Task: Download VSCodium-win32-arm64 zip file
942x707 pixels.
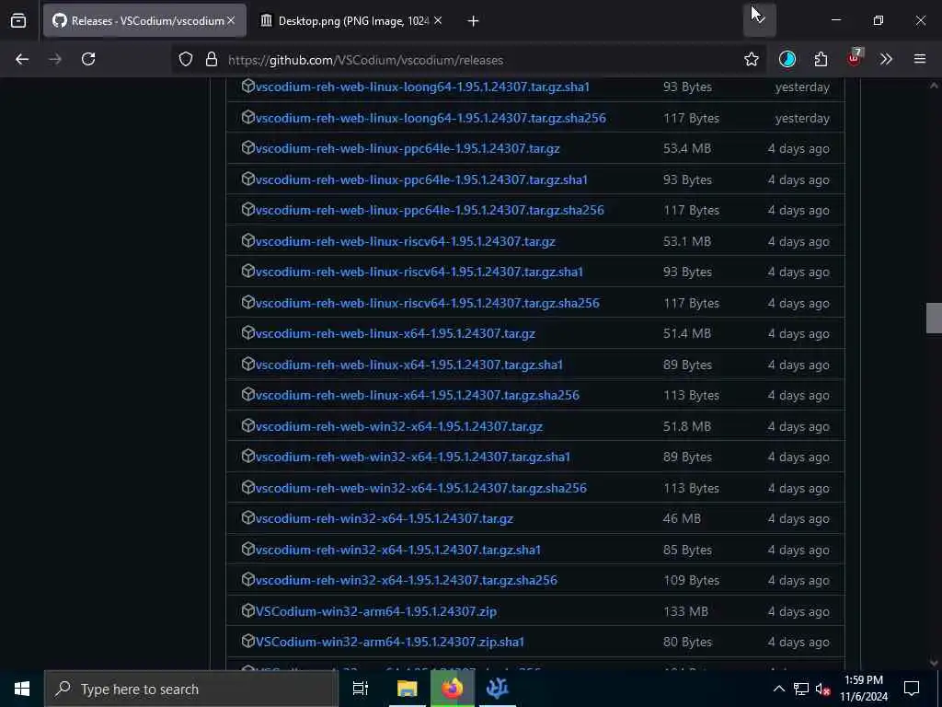Action: pyautogui.click(x=376, y=611)
